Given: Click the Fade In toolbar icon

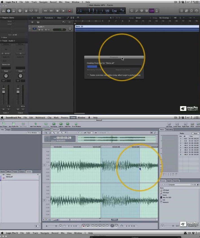Looking at the screenshot, I should 61,125.
